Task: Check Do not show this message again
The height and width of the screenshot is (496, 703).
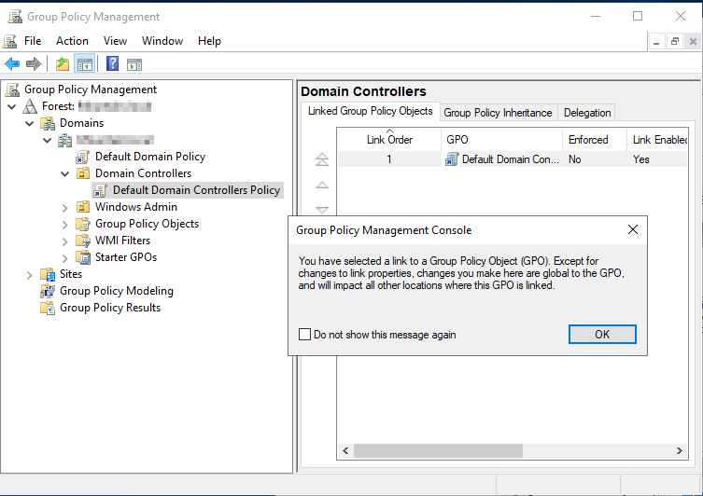Action: 305,335
